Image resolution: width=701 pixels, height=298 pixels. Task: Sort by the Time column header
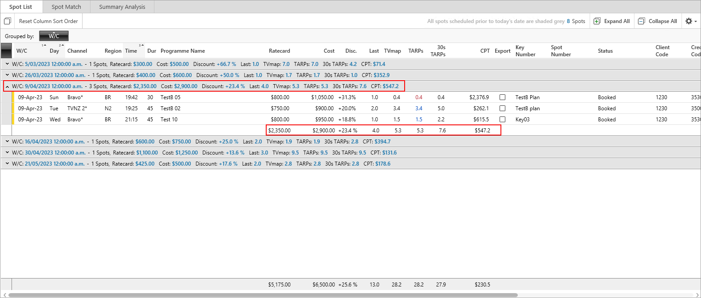coord(131,51)
